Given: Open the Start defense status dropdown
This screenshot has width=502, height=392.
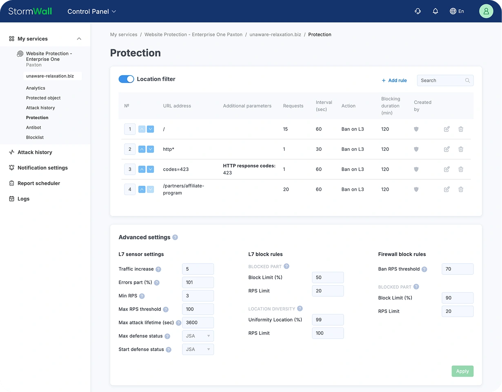Looking at the screenshot, I should coord(198,350).
